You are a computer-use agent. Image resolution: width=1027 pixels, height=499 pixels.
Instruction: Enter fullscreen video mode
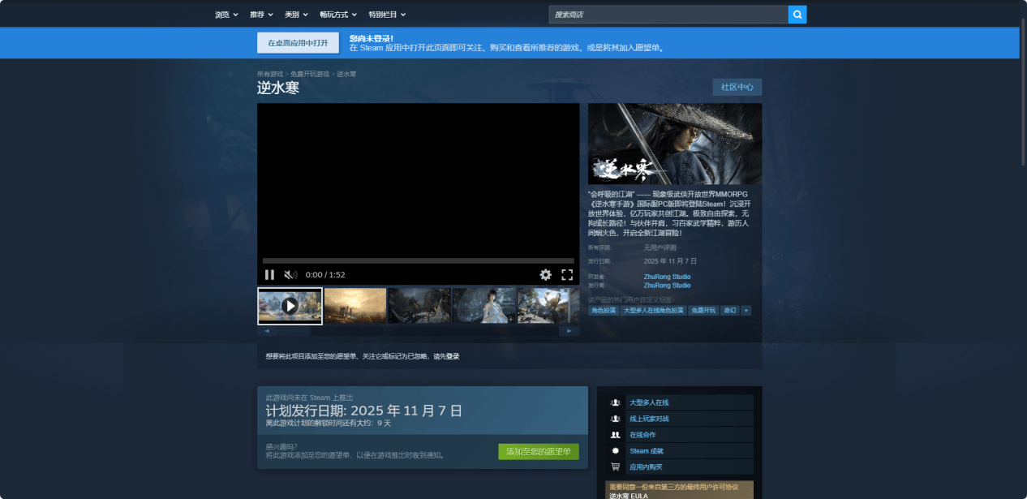click(x=567, y=275)
